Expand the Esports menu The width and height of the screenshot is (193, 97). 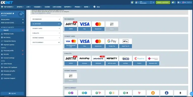[68, 7]
